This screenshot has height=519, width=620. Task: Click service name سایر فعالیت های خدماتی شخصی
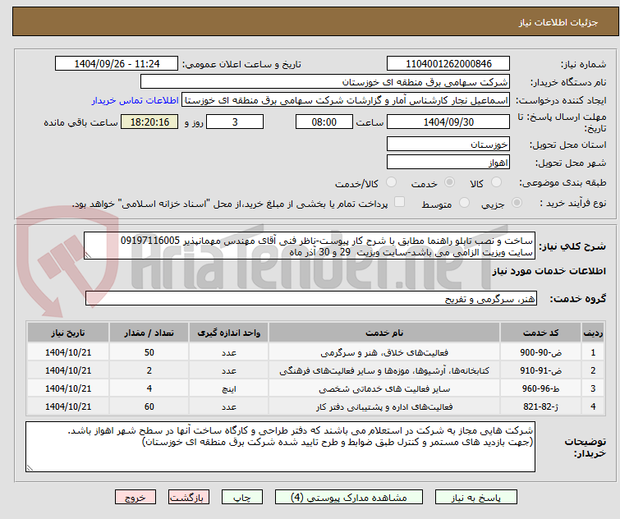click(384, 388)
